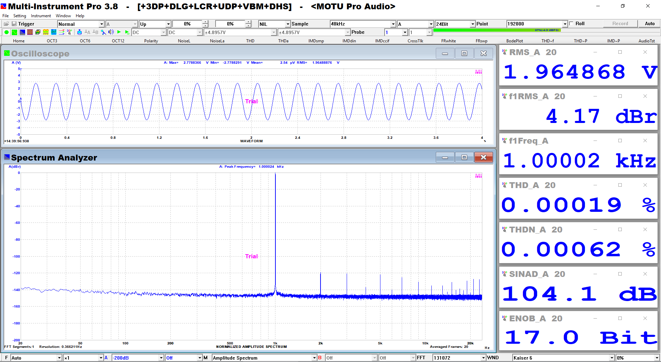Image resolution: width=661 pixels, height=362 pixels.
Task: Click the Oscilloscope window title icon
Action: point(7,53)
